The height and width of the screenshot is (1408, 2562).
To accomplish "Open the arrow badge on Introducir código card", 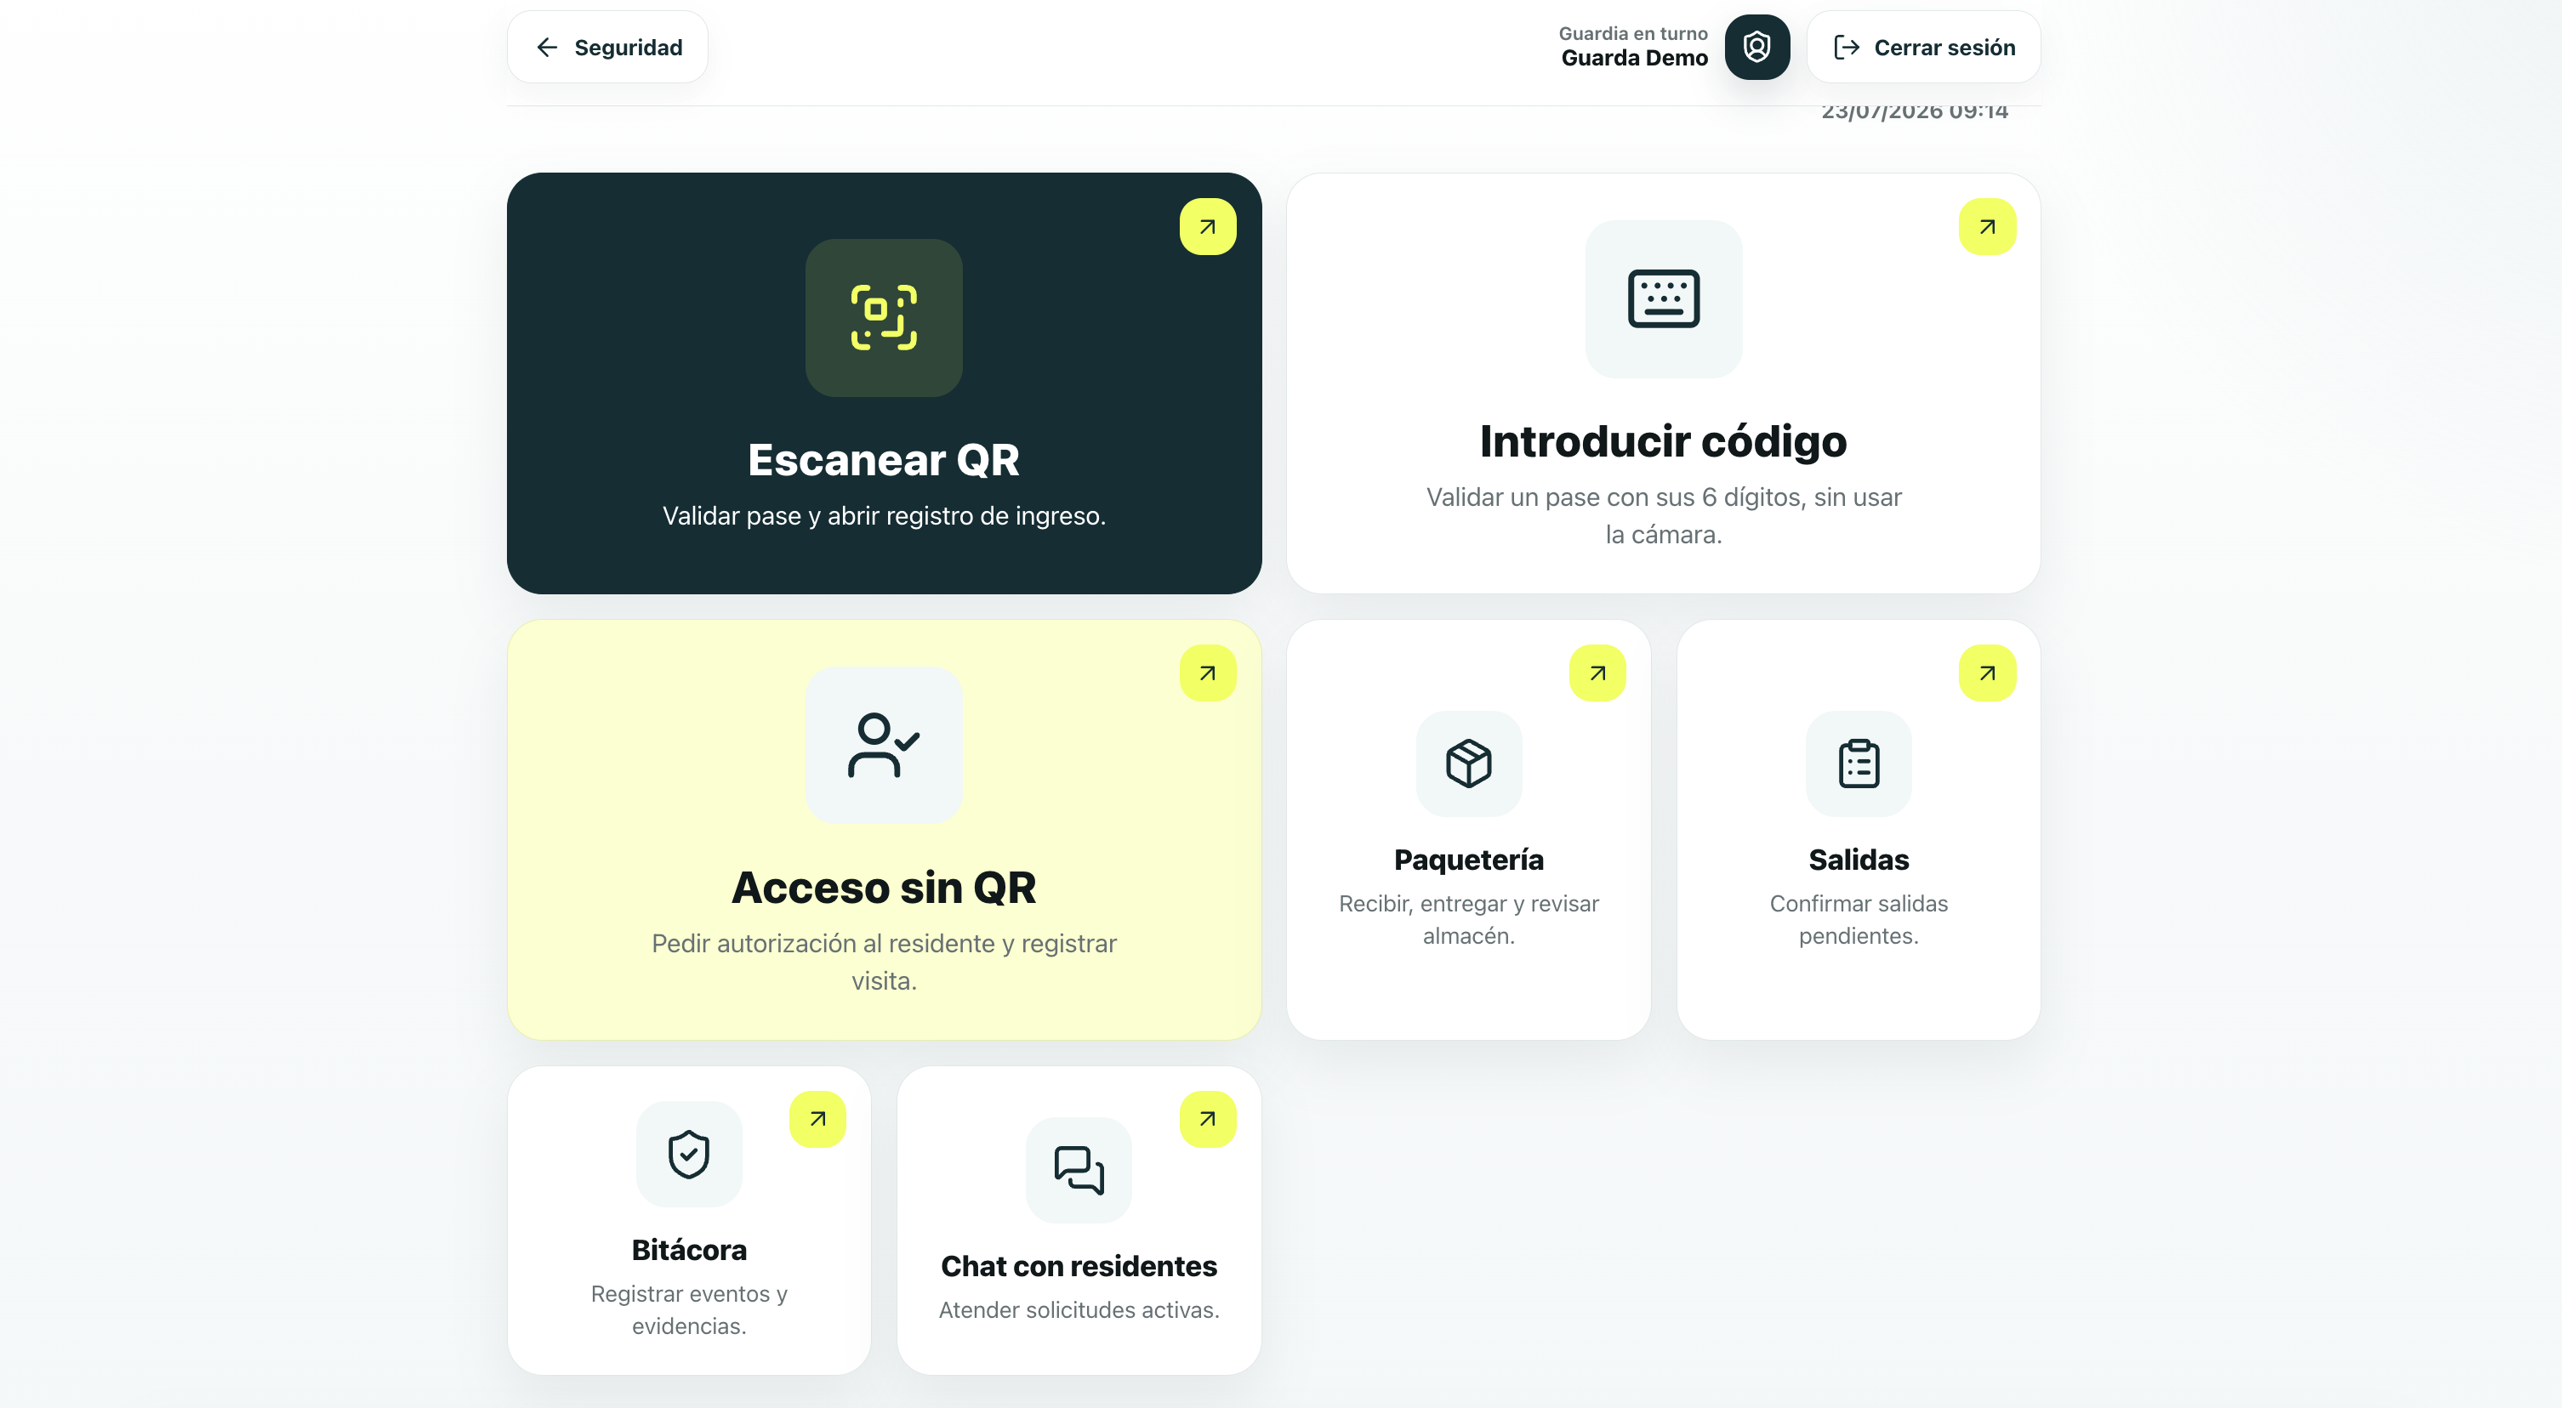I will (x=1986, y=227).
